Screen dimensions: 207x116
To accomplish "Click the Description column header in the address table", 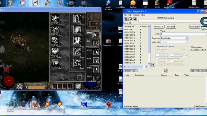I will (x=139, y=75).
